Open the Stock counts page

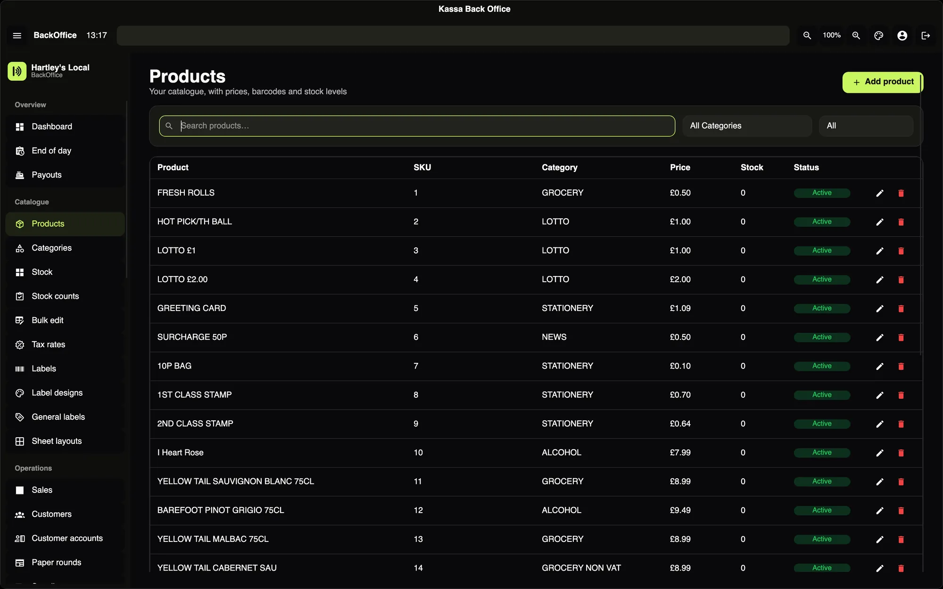click(65, 296)
